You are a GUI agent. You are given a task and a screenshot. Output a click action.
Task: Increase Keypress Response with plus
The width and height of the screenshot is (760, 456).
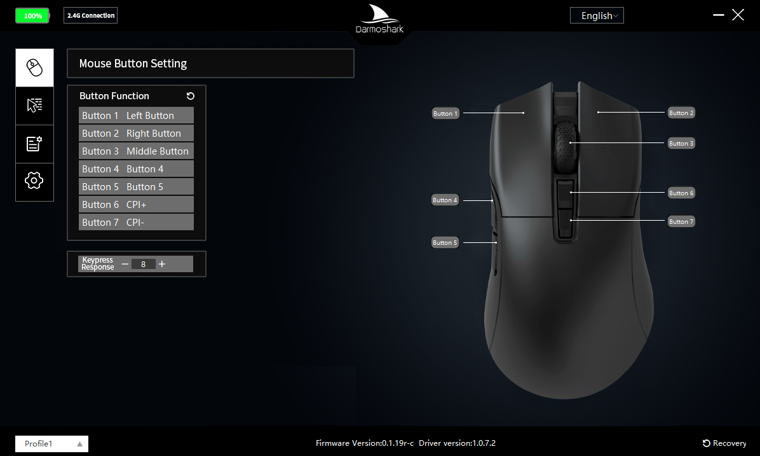point(162,264)
